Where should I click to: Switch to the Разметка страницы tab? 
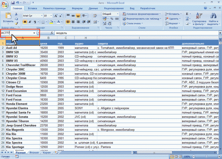pos(54,8)
